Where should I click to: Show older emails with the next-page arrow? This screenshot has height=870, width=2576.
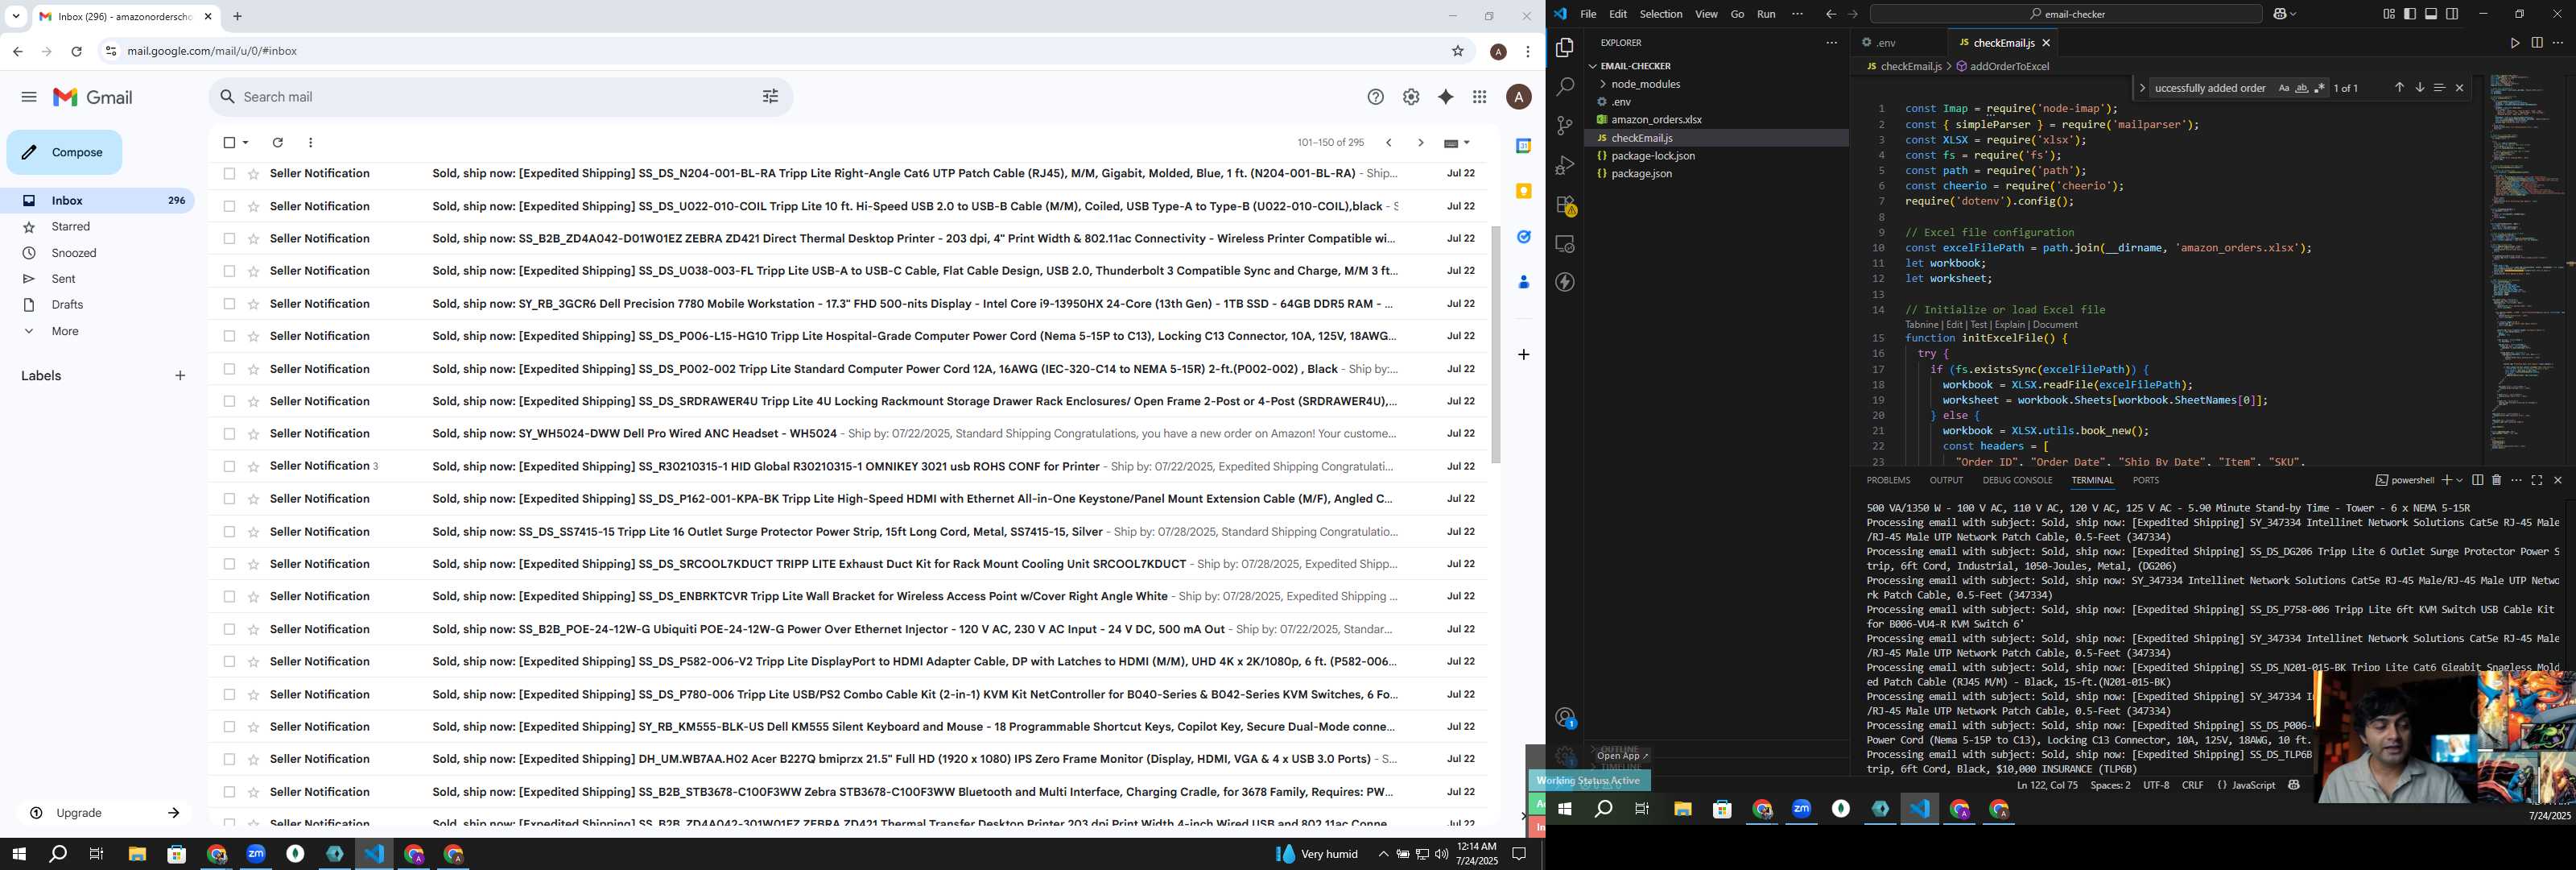1420,143
